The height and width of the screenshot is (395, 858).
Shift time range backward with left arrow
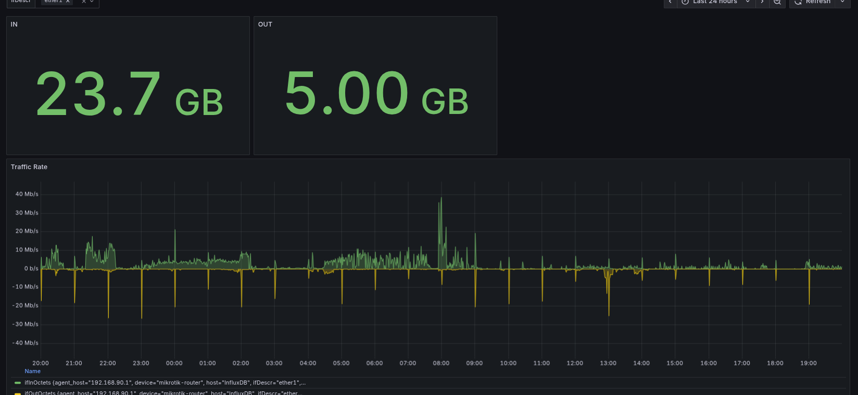pyautogui.click(x=670, y=2)
